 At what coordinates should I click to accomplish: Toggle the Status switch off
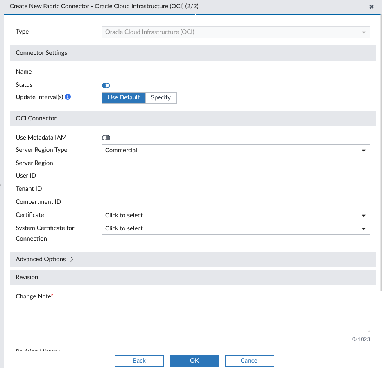tap(106, 85)
